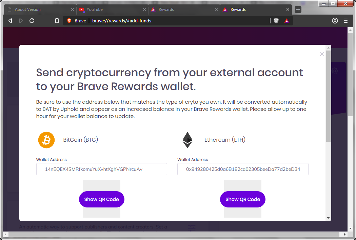The height and width of the screenshot is (240, 356).
Task: Click the settings gear on the rewards panel
Action: point(335,71)
